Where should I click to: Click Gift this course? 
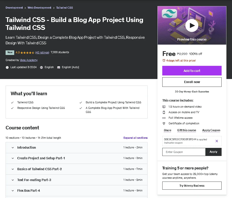pos(187,130)
